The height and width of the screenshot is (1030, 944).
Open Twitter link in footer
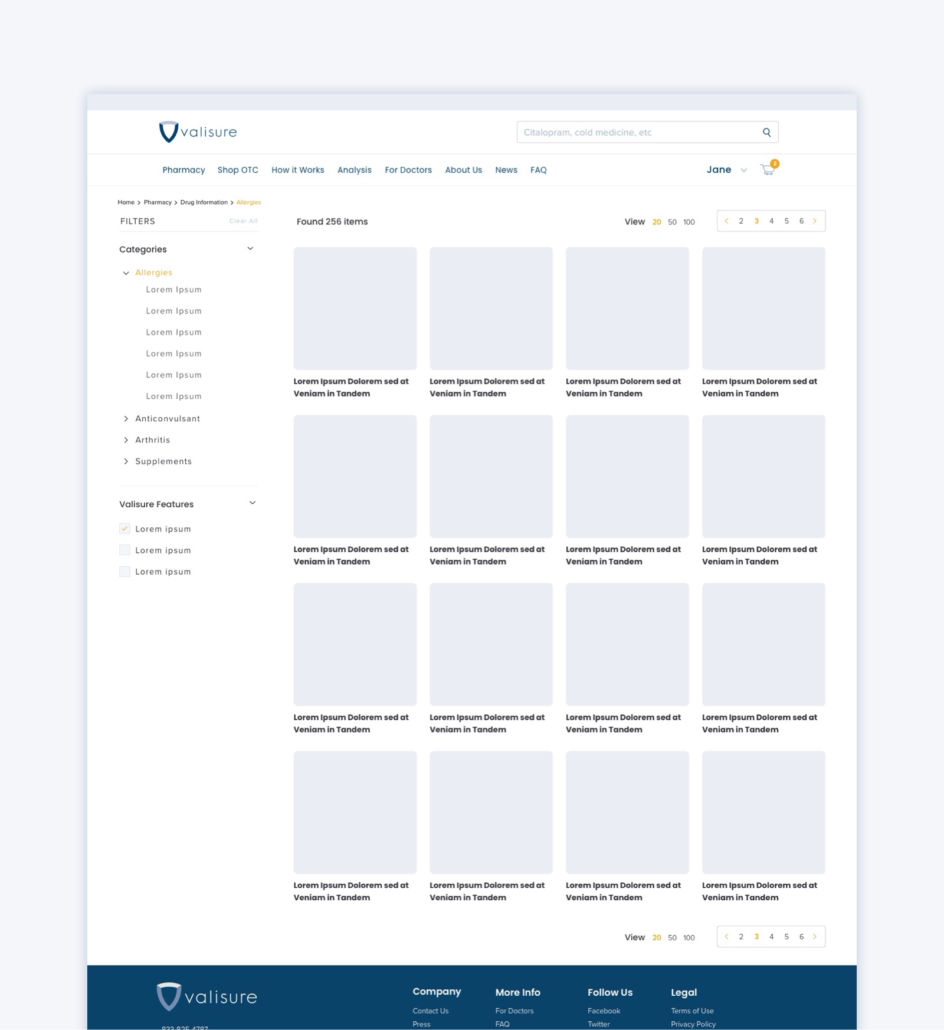[x=599, y=1024]
